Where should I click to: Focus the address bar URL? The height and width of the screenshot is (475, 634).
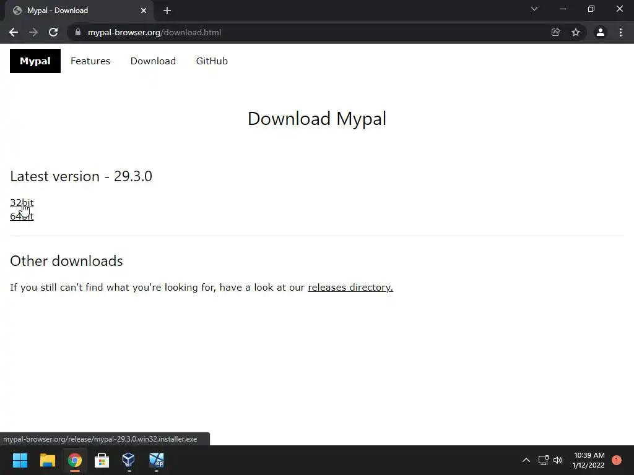154,32
